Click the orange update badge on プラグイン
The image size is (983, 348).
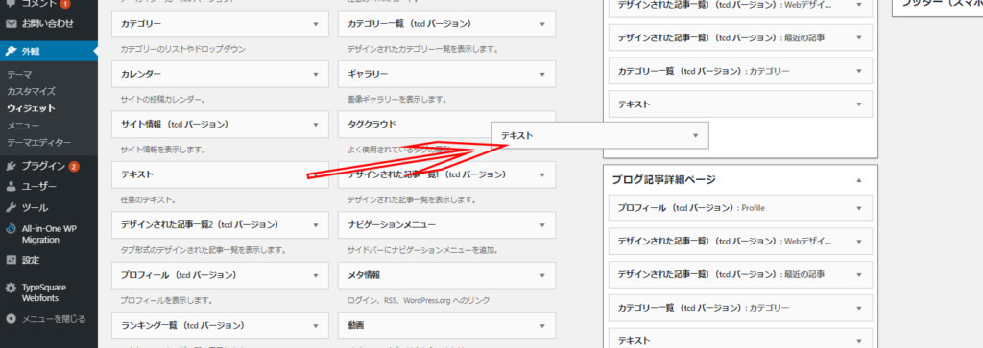pyautogui.click(x=74, y=167)
